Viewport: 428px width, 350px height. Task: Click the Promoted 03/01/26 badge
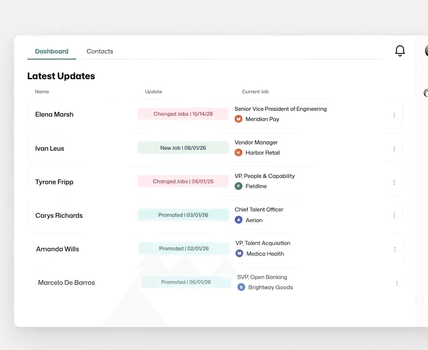point(183,215)
